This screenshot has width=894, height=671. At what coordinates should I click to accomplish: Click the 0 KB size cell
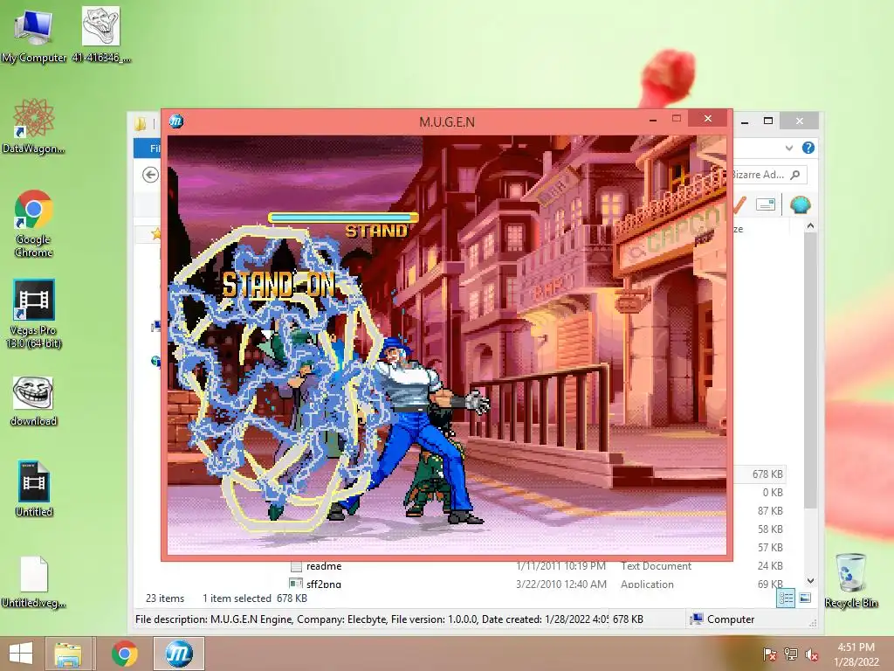coord(773,493)
